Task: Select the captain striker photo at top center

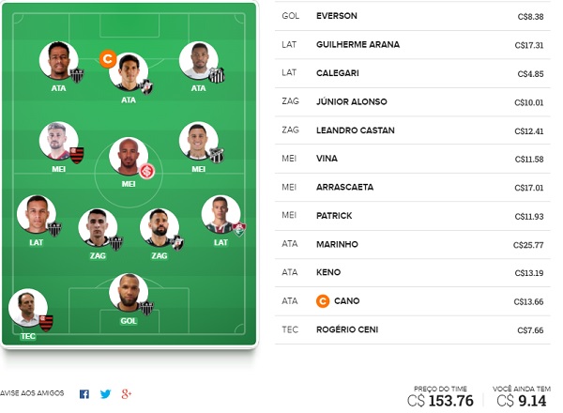Action: (129, 72)
